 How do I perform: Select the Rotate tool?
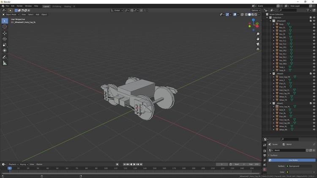point(5,39)
